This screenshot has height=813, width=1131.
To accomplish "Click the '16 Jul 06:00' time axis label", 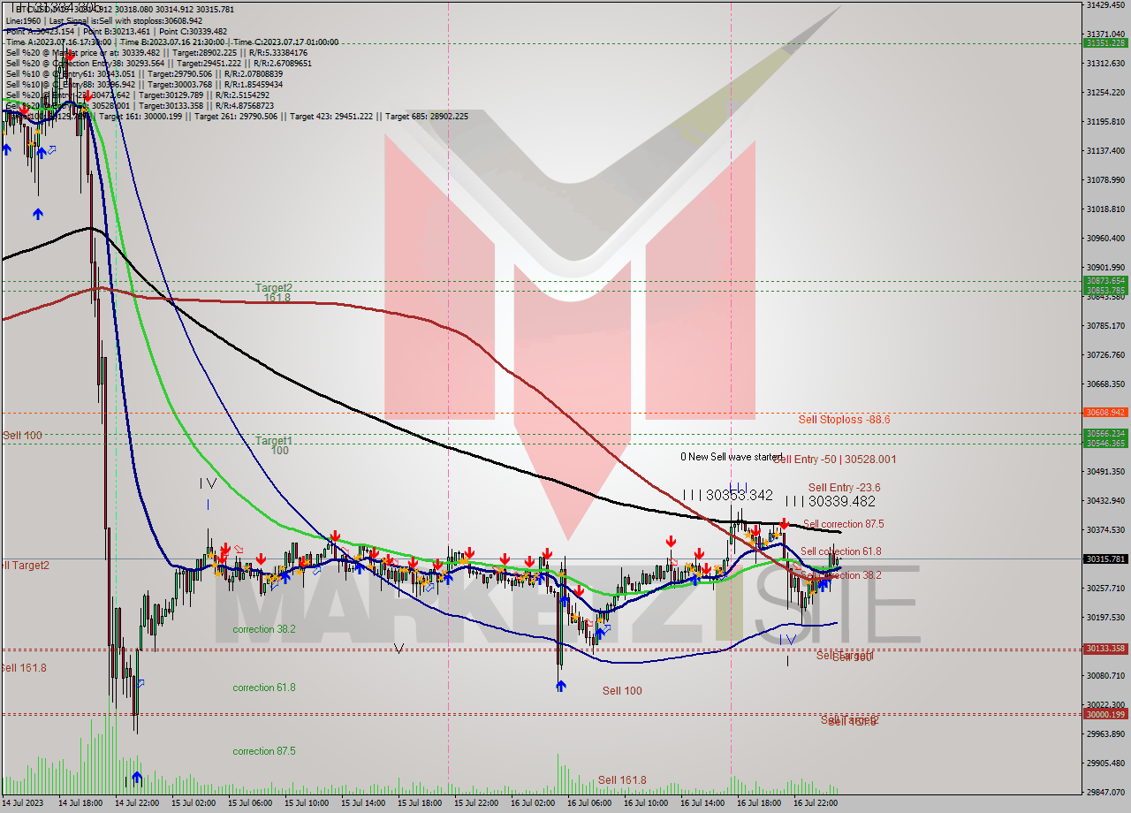I will point(588,803).
